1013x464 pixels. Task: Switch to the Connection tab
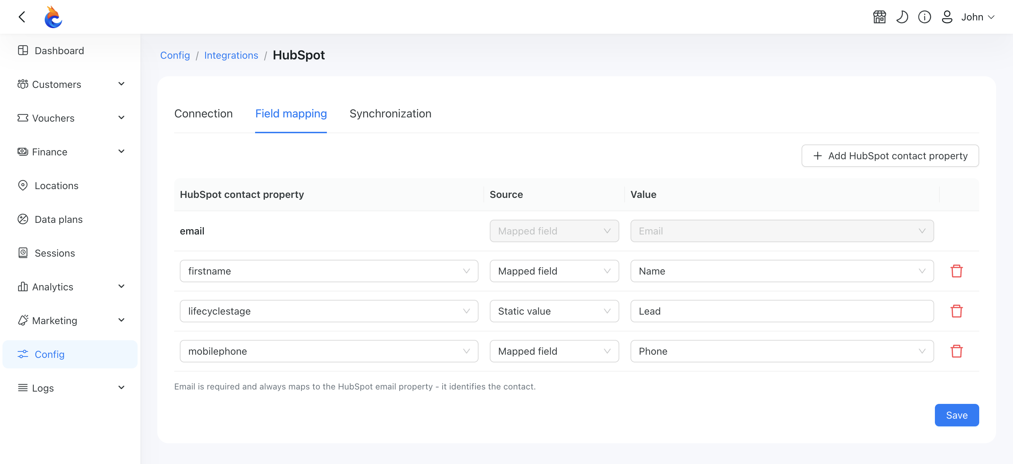pyautogui.click(x=203, y=114)
